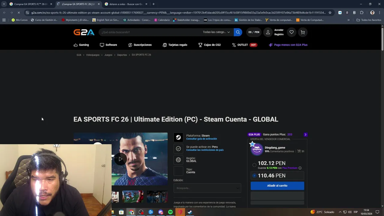Click the G2A PLUS badge
Image resolution: width=384 pixels, height=216 pixels.
click(254, 134)
